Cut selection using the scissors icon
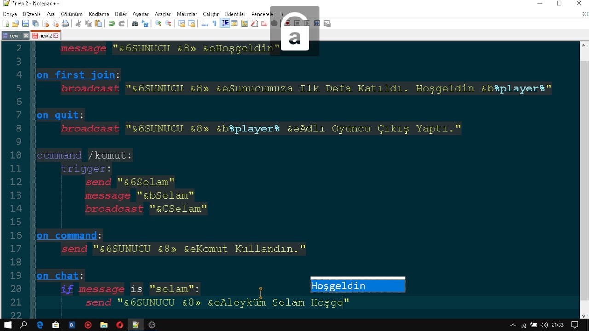Screen dimensions: 589x331 point(78,23)
